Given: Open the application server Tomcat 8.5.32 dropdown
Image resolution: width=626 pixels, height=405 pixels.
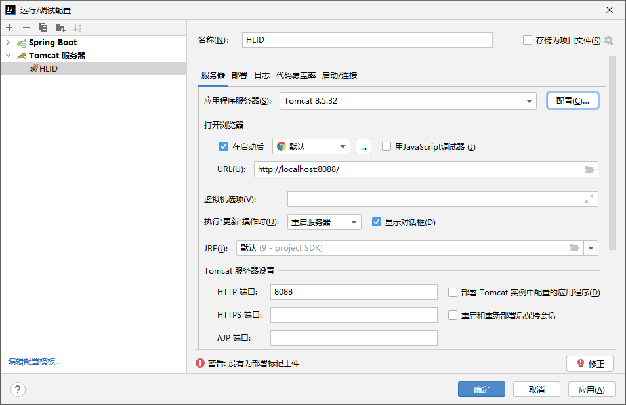Looking at the screenshot, I should (407, 101).
